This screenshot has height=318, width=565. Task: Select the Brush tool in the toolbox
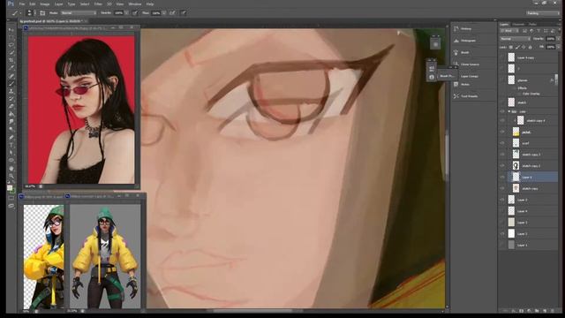11,84
